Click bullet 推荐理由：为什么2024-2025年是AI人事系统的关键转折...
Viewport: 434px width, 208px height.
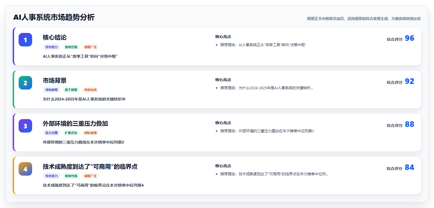267,88
